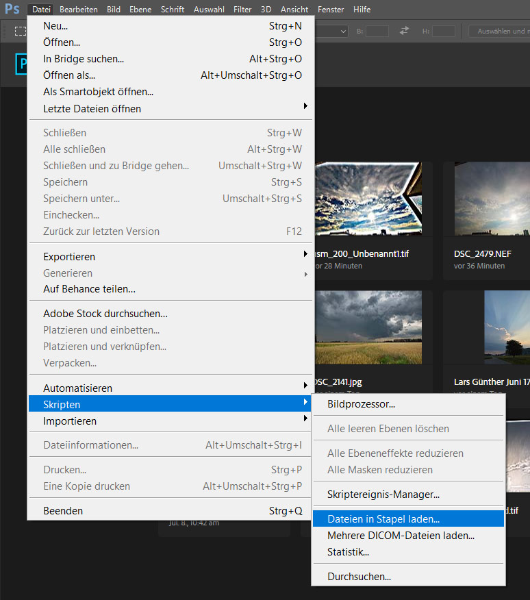Expand the Letzte Dateien öffnen submenu
Viewport: 530px width, 600px height.
(x=170, y=108)
